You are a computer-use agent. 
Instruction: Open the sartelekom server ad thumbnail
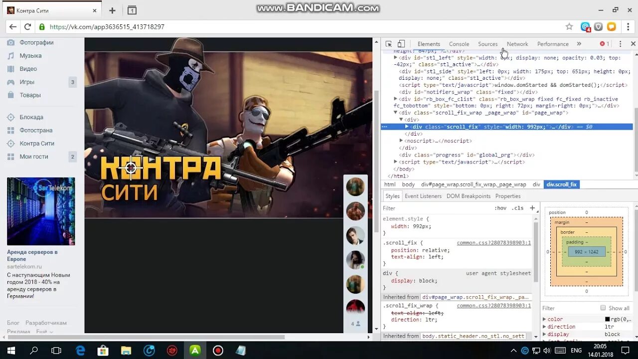coord(41,211)
